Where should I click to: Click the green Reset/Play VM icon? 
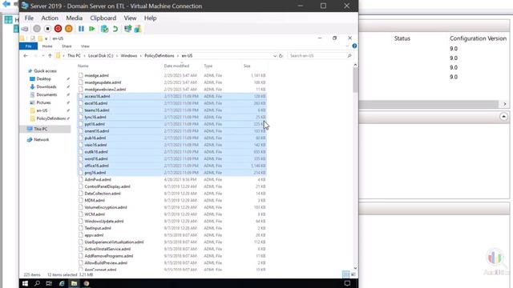92,29
